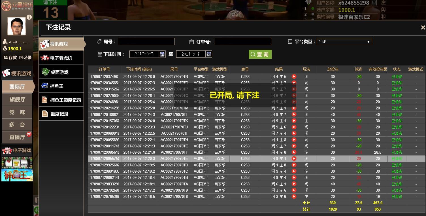Click 小计 subtotal label
The image size is (426, 216).
point(306,203)
